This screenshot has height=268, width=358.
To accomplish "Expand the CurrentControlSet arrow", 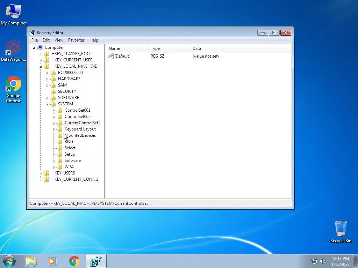I will click(54, 123).
